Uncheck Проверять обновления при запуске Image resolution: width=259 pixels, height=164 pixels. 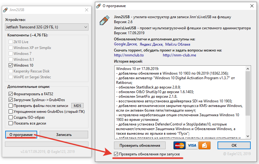tap(116, 154)
